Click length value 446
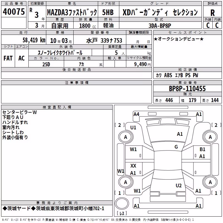 [169, 100]
